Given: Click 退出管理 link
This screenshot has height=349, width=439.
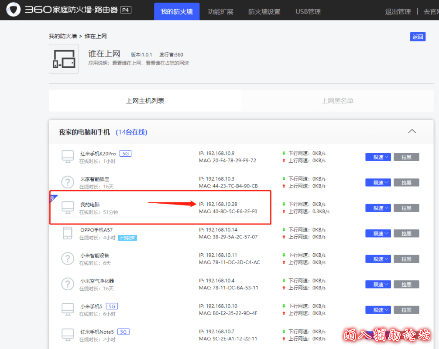Looking at the screenshot, I should point(398,12).
